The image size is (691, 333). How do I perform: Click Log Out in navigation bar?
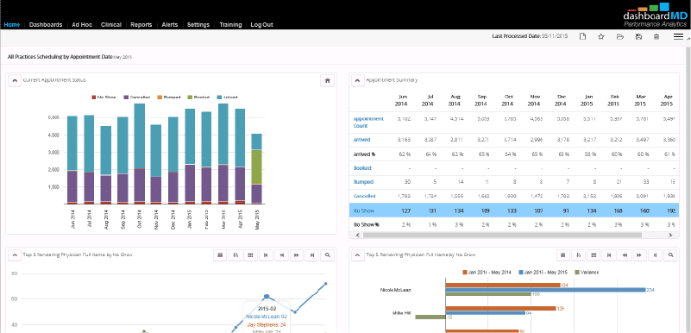click(261, 25)
